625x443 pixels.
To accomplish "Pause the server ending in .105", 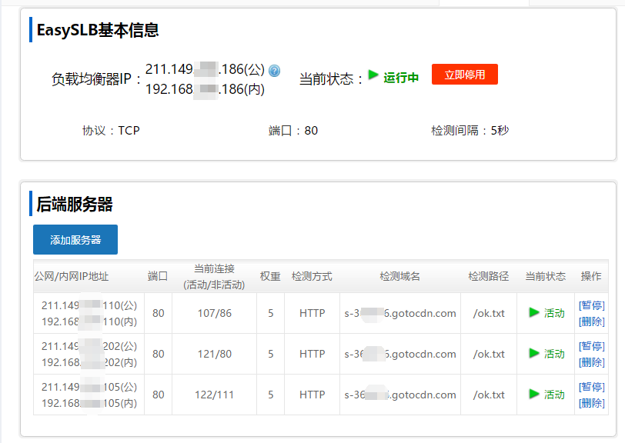I will click(x=591, y=387).
